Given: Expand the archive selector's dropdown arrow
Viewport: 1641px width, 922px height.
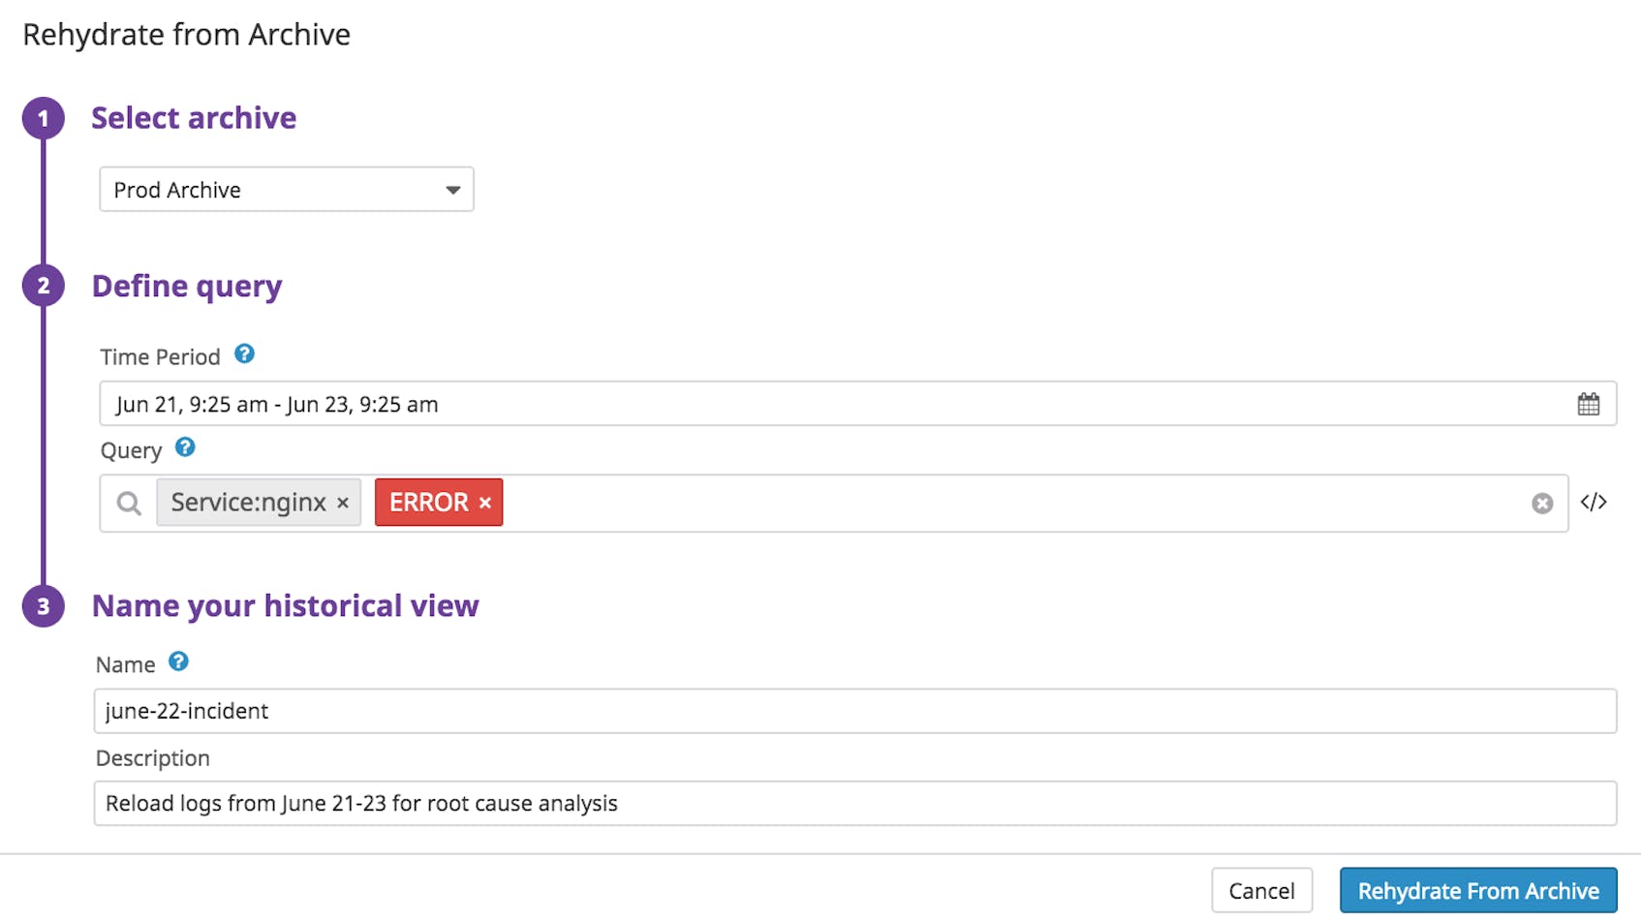Looking at the screenshot, I should tap(451, 190).
